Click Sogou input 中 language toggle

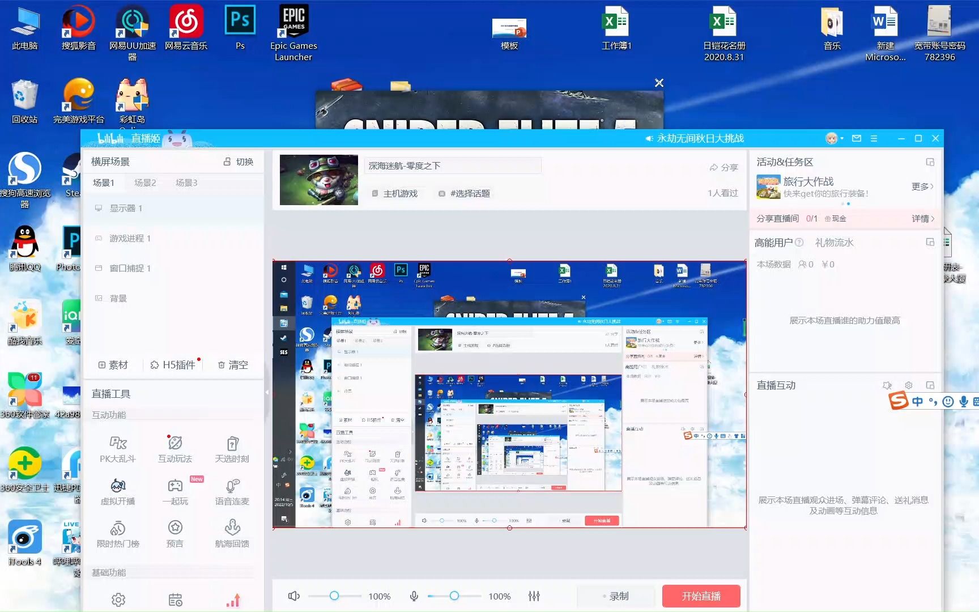click(x=917, y=402)
